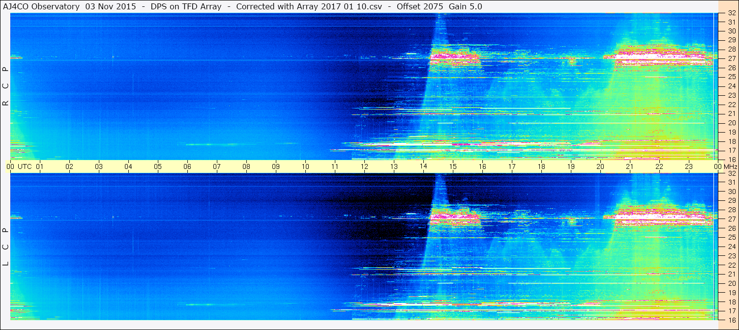Select 27 on the RCP frequency scale
This screenshot has width=739, height=330.
coord(731,58)
